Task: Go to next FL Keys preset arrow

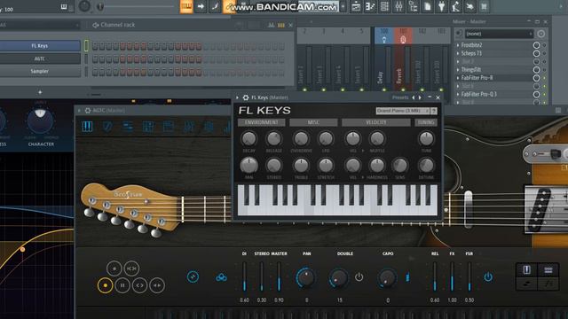Action: tap(420, 97)
